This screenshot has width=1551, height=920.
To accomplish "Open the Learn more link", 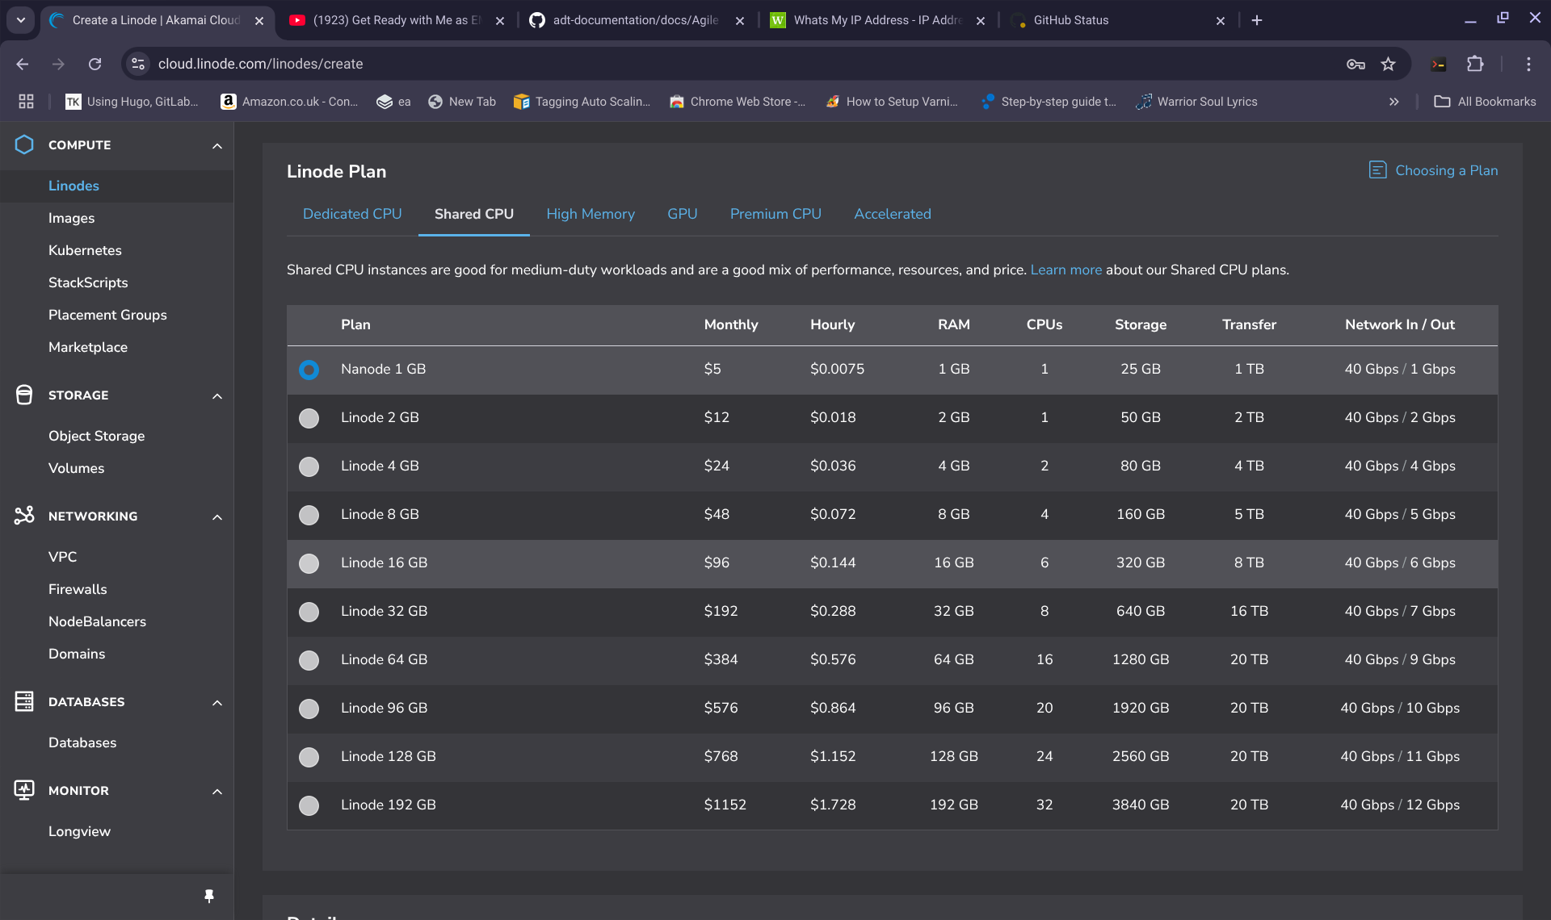I will (x=1066, y=270).
